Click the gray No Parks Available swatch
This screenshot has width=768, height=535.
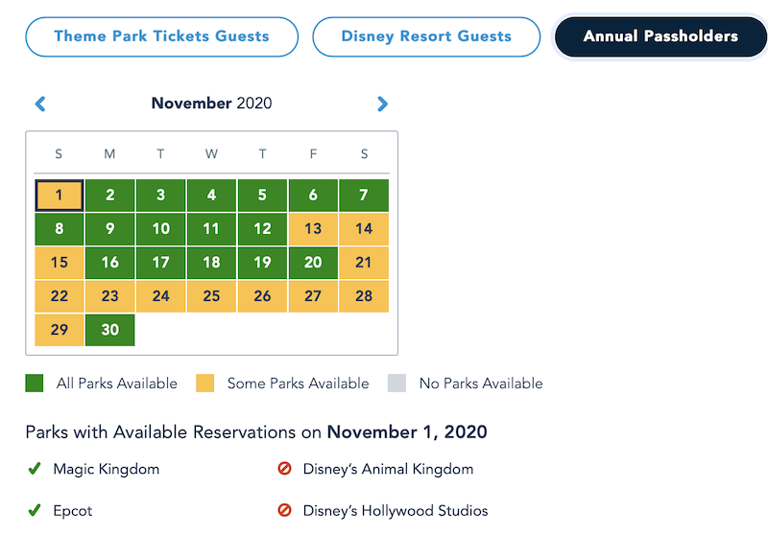(397, 384)
